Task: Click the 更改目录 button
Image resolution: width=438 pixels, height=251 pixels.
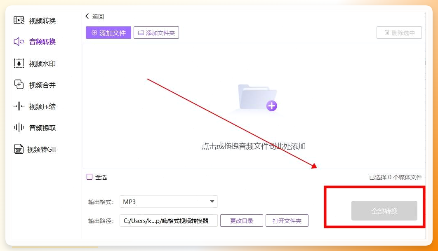Action: click(242, 221)
